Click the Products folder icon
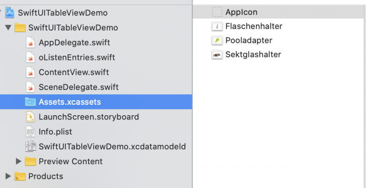Screen dimensions: 366x188 (x=20, y=176)
